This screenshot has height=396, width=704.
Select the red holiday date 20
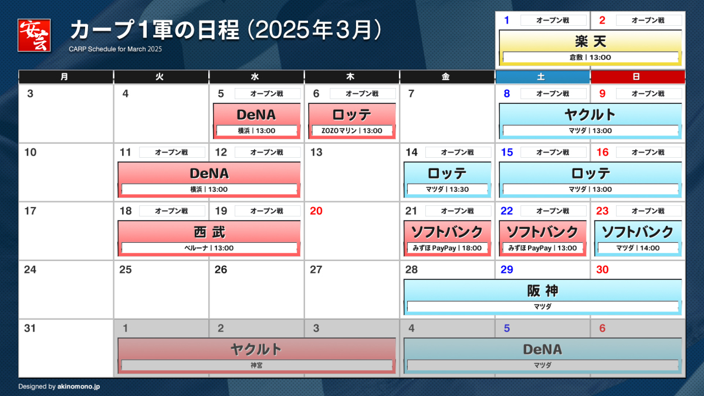pos(316,211)
